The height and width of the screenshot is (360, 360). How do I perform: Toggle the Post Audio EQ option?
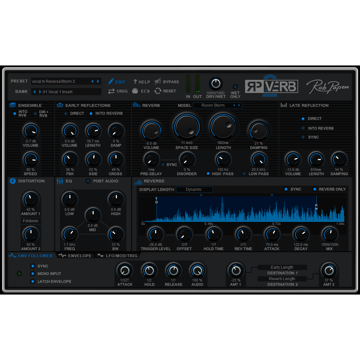[x=88, y=181]
